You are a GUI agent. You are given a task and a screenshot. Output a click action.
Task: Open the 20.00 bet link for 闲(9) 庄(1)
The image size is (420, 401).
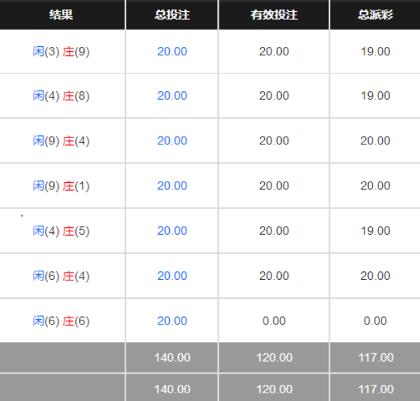(172, 186)
